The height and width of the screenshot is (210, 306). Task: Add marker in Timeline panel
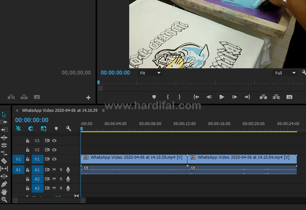click(56, 128)
